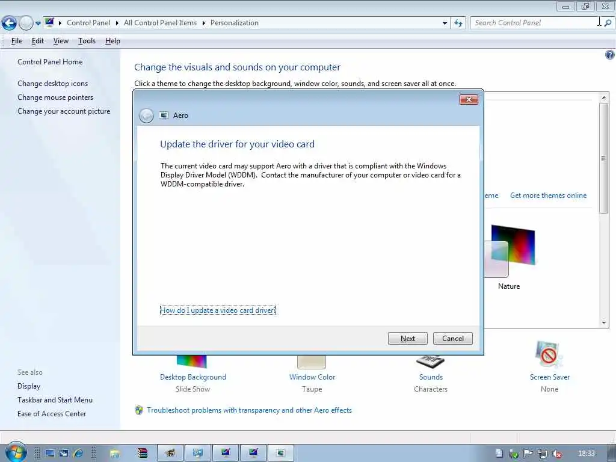Click the 18:33 taskbar clock
Viewport: 616px width, 462px height.
coord(587,454)
